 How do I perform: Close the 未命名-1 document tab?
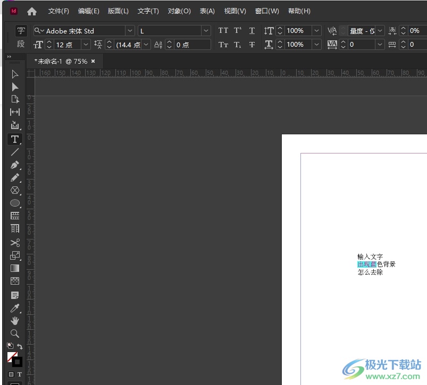[93, 61]
